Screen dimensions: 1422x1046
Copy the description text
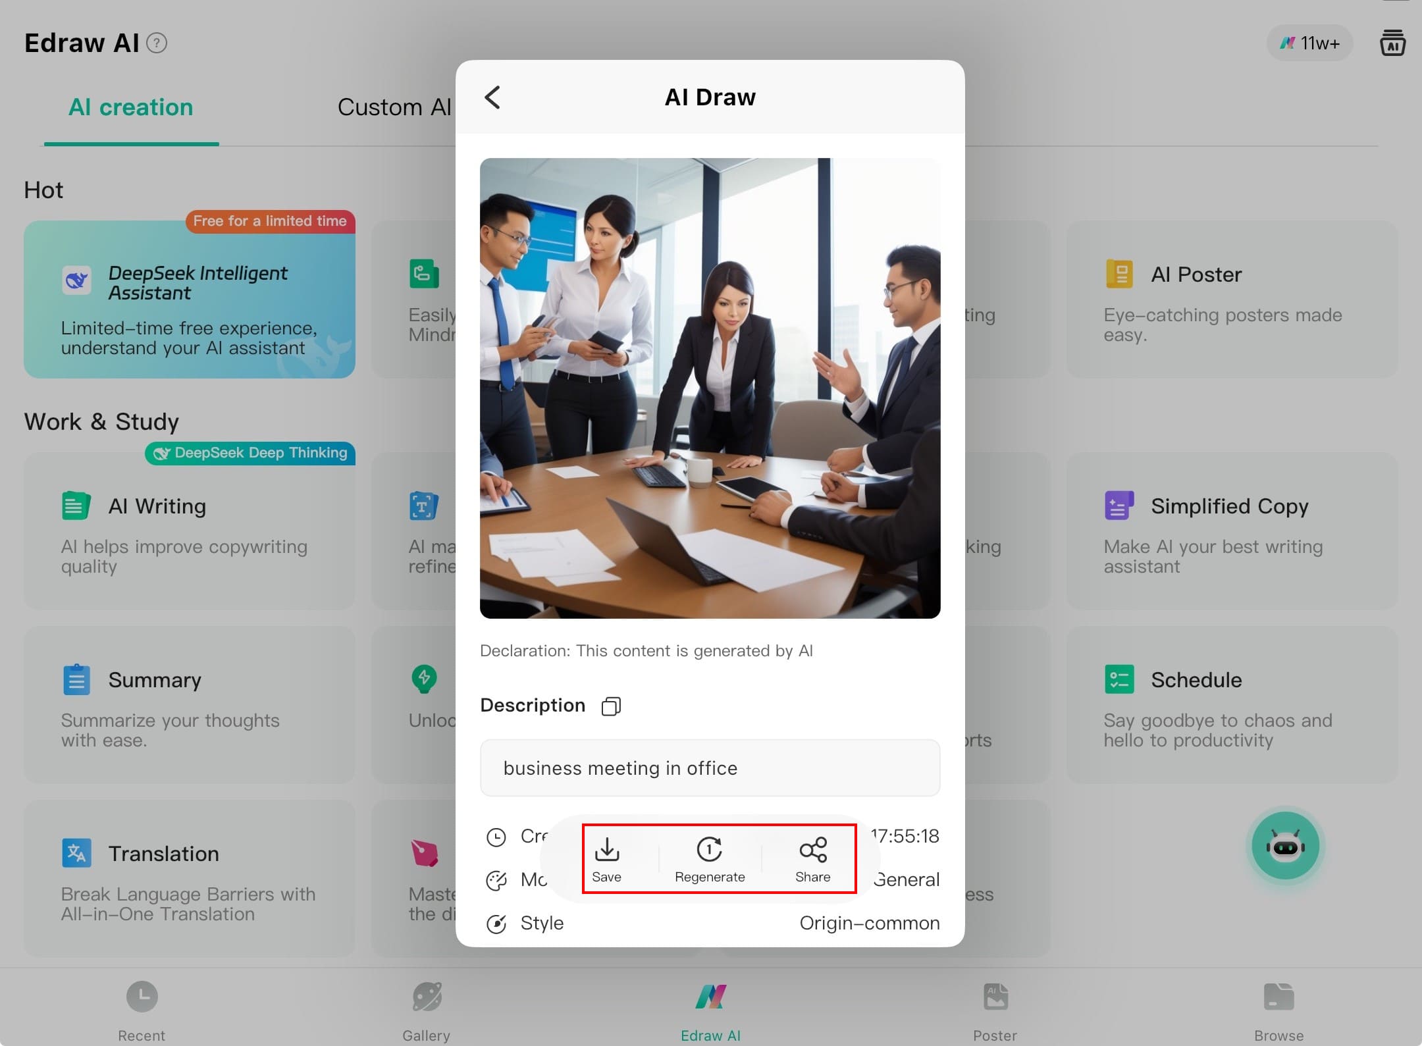coord(611,706)
